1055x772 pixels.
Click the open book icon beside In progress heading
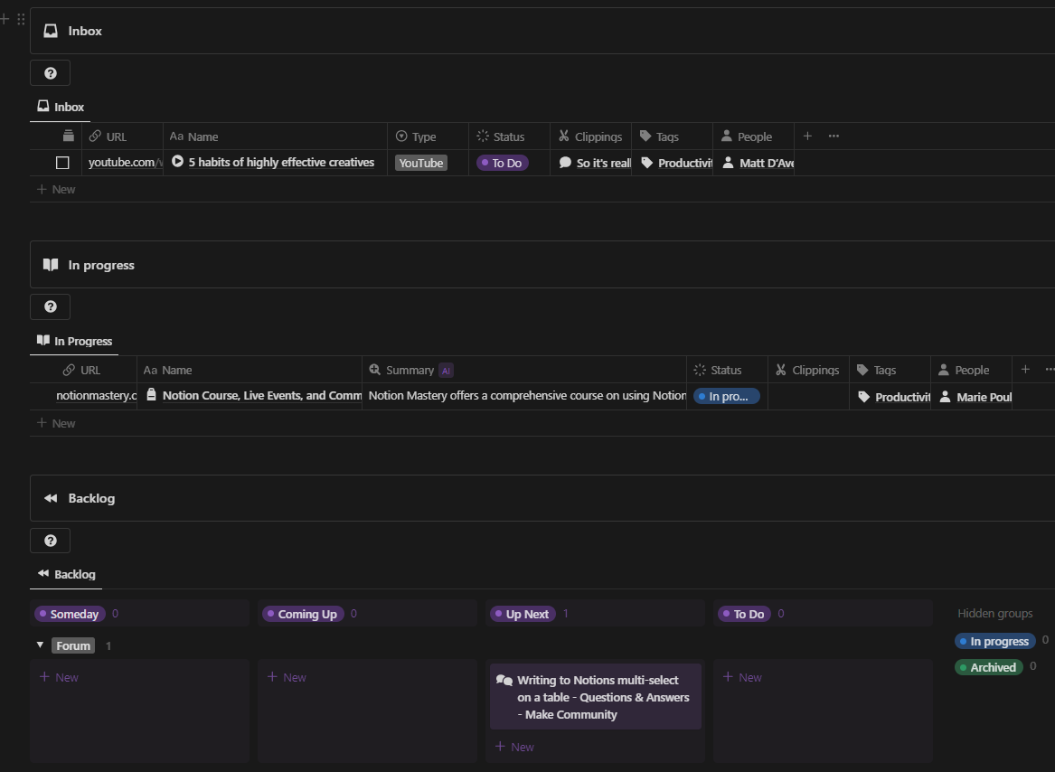(50, 264)
